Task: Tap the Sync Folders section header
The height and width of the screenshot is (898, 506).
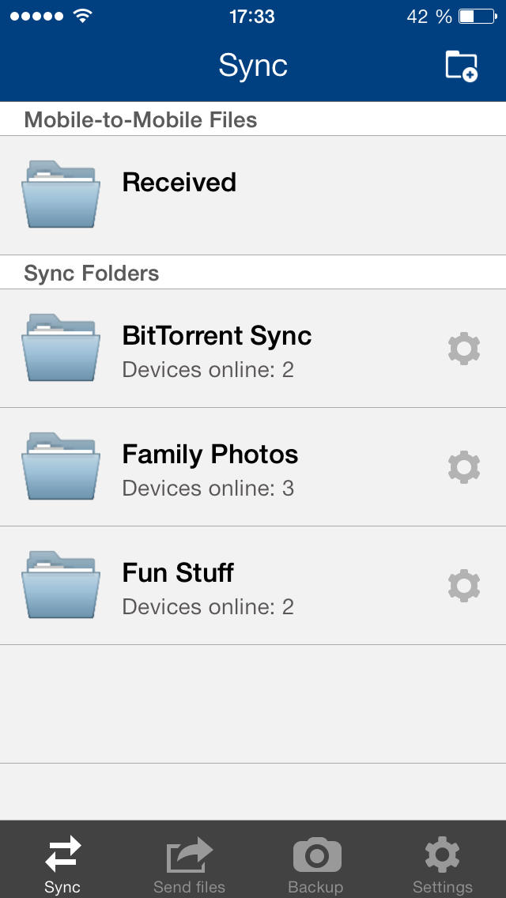Action: [x=92, y=274]
